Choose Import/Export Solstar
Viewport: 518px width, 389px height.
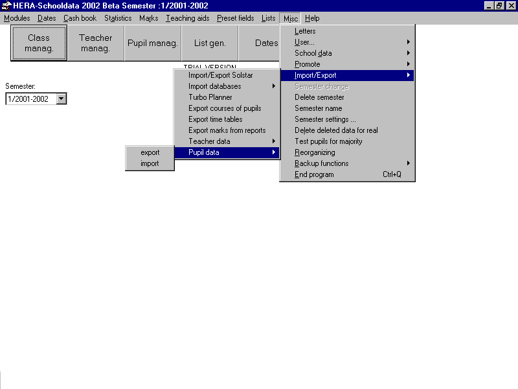227,75
